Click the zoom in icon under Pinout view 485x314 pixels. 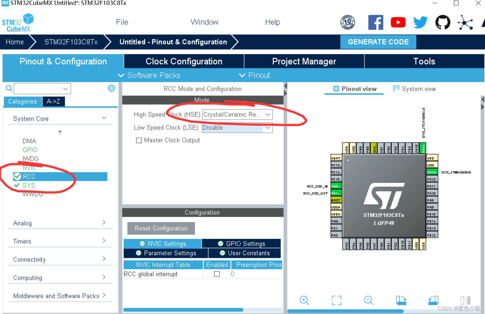pyautogui.click(x=304, y=300)
